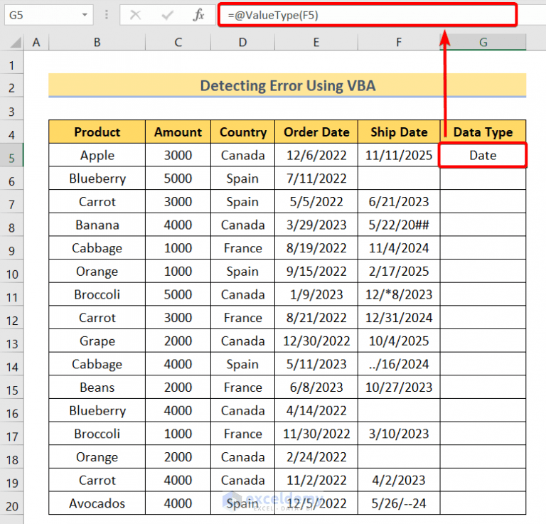The image size is (546, 524).
Task: Select the malformed date 5/26/--24
Action: (399, 503)
